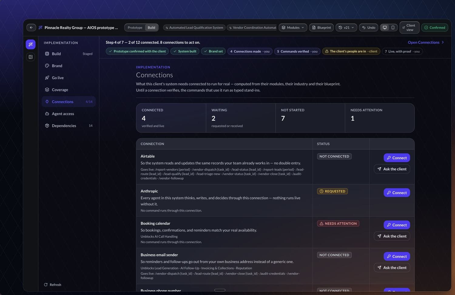
Task: Click the Booking calendar connection name
Action: [155, 223]
